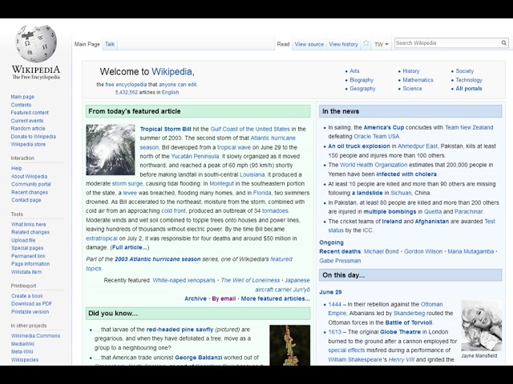Viewport: 513px width, 384px height.
Task: Open the Technology portal
Action: click(469, 80)
